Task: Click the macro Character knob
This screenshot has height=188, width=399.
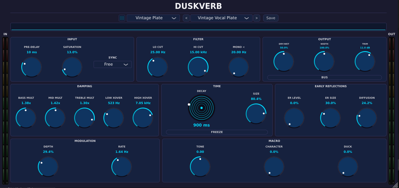Action: point(274,166)
